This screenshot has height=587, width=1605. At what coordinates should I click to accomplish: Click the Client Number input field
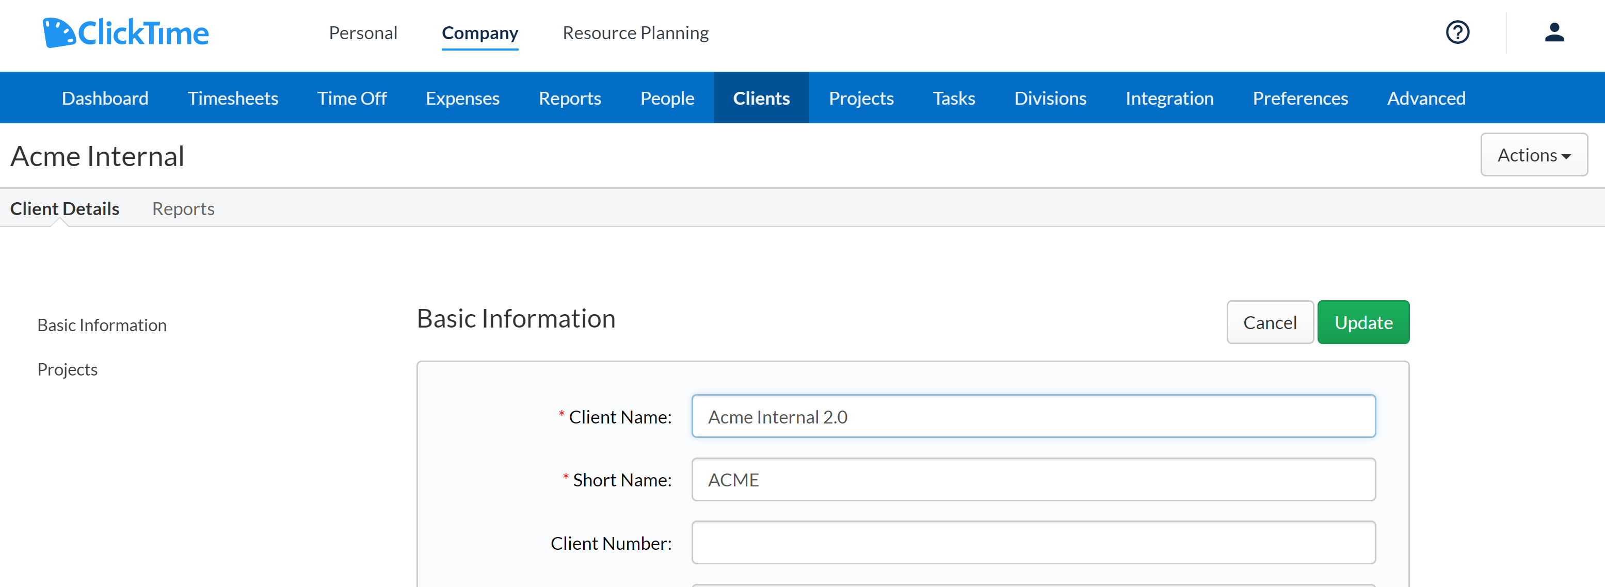click(1033, 542)
